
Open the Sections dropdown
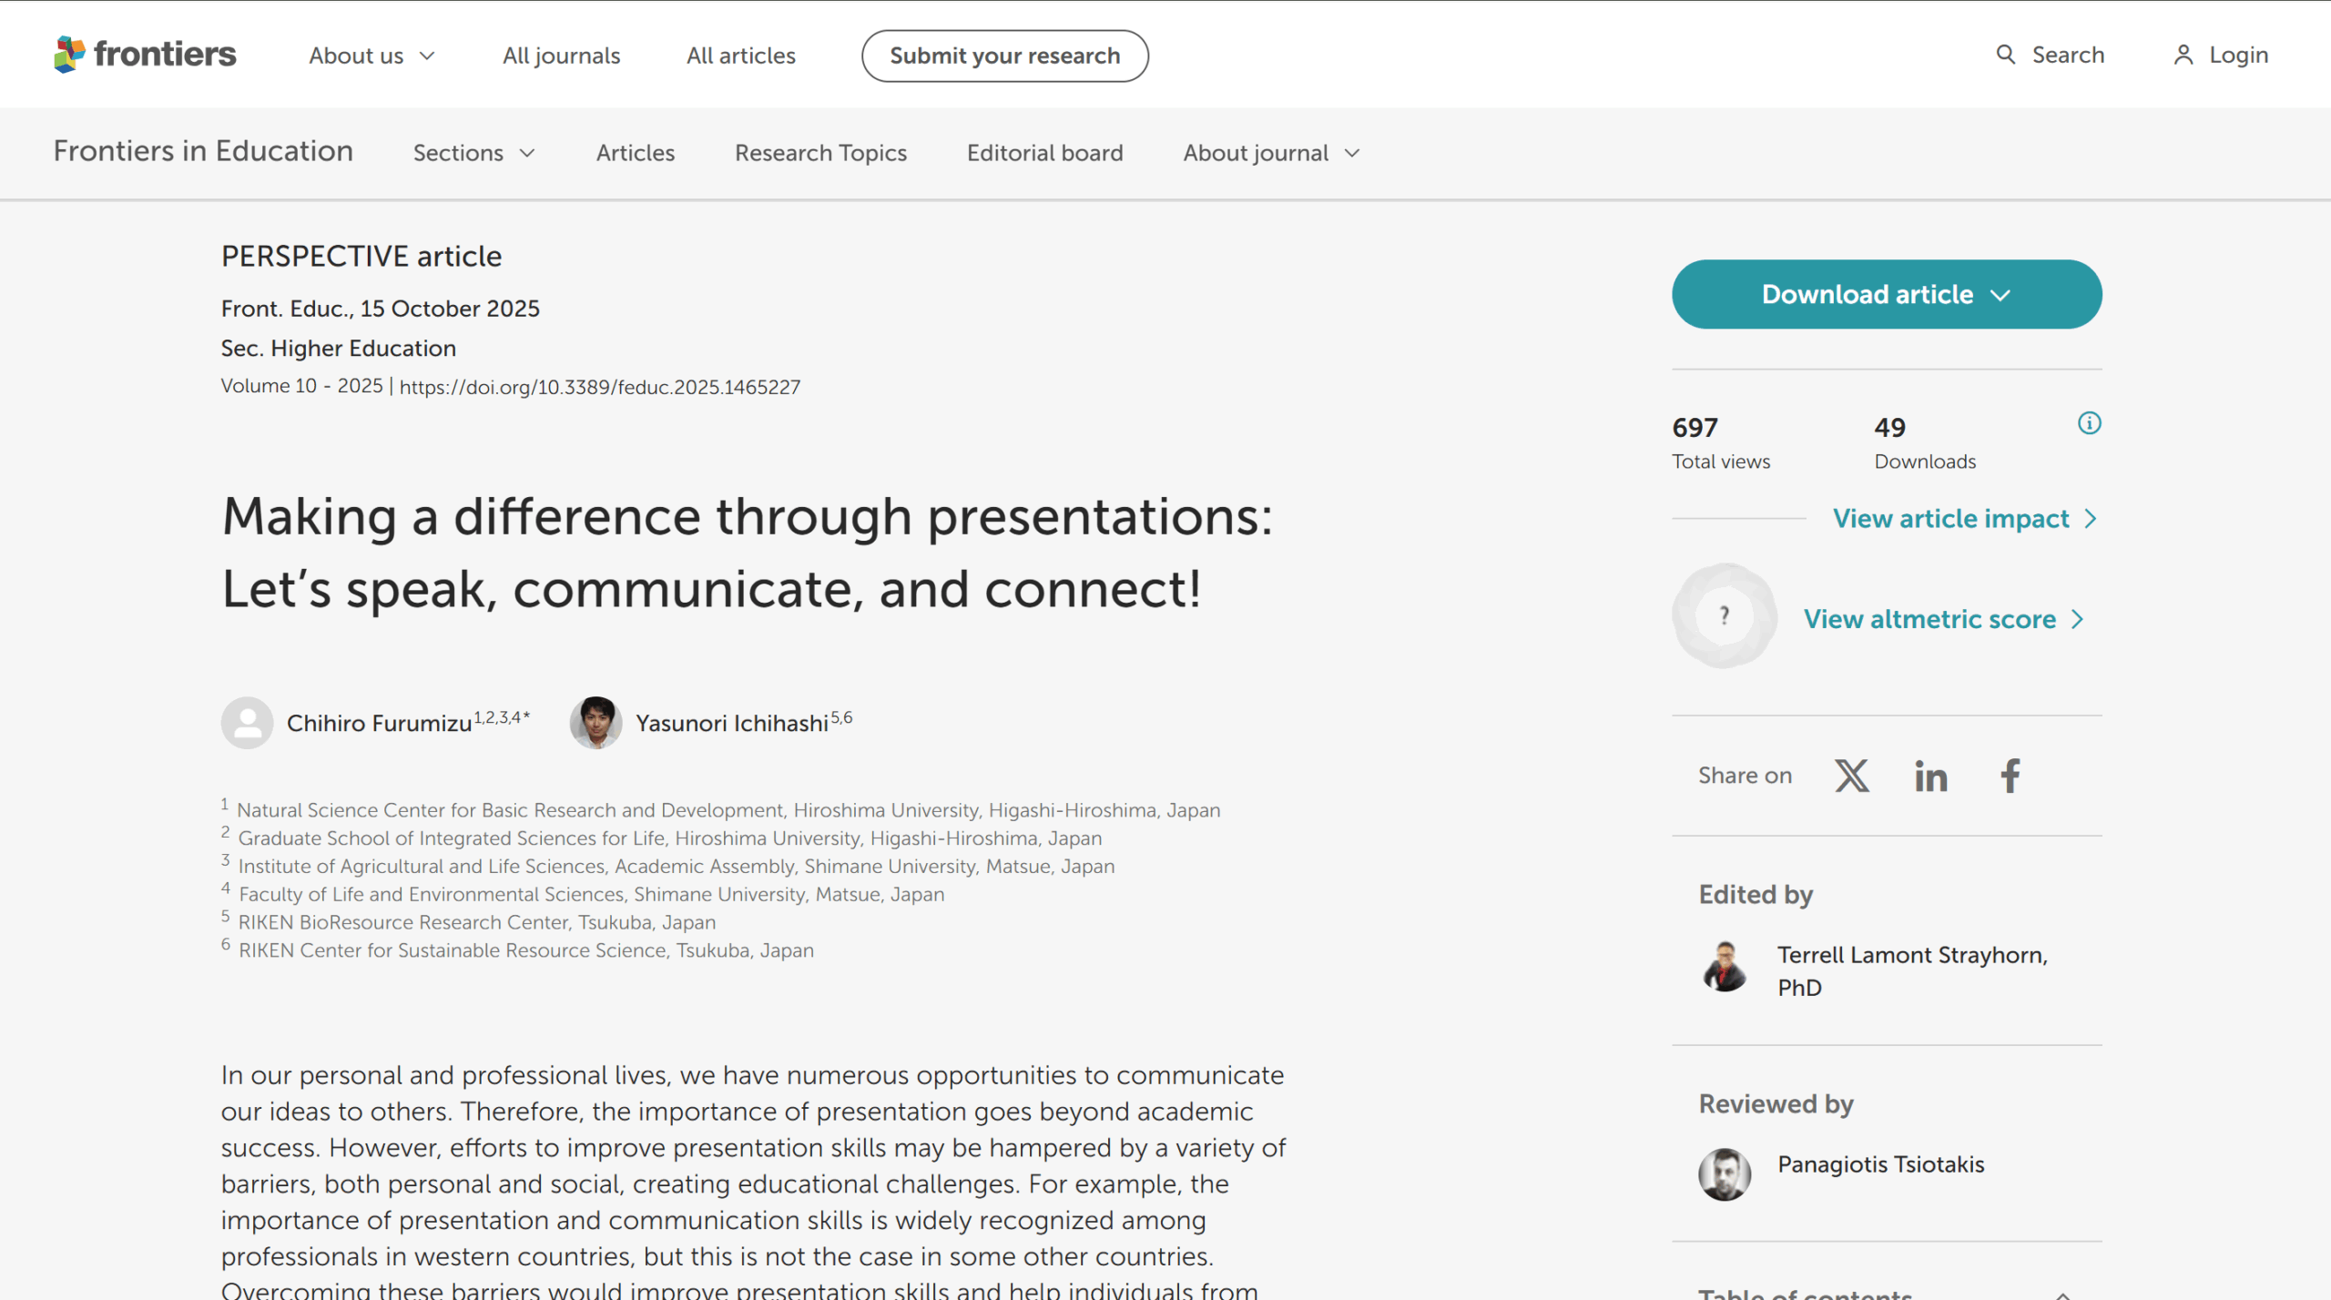(473, 153)
